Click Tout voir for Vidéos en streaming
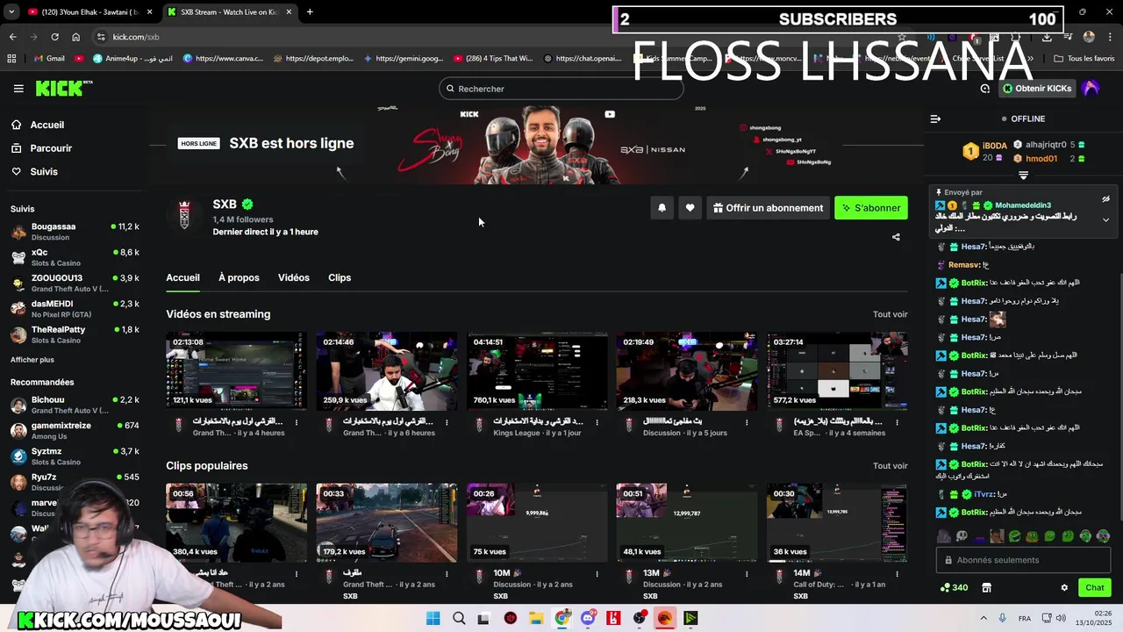Screen dimensions: 1123x632 [890, 314]
